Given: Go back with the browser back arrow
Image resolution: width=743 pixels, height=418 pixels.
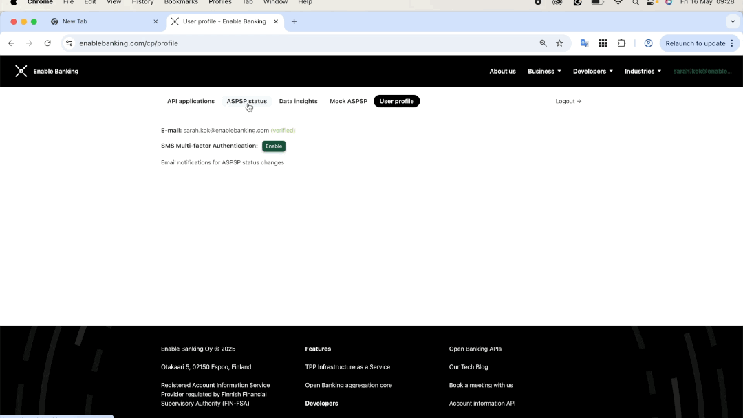Looking at the screenshot, I should click(12, 43).
